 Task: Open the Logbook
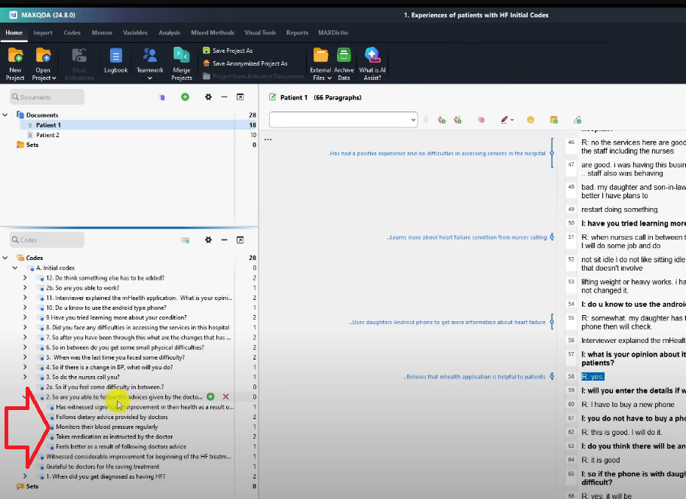coord(116,60)
